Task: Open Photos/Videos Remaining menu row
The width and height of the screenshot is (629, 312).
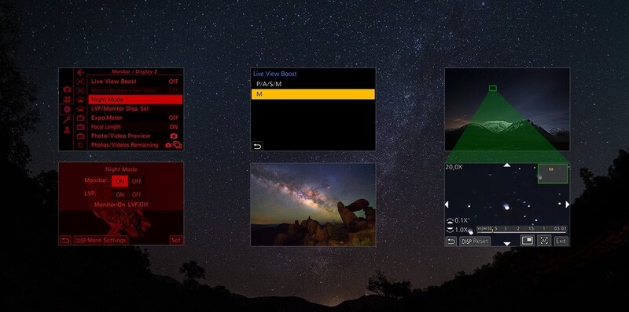Action: click(x=134, y=145)
